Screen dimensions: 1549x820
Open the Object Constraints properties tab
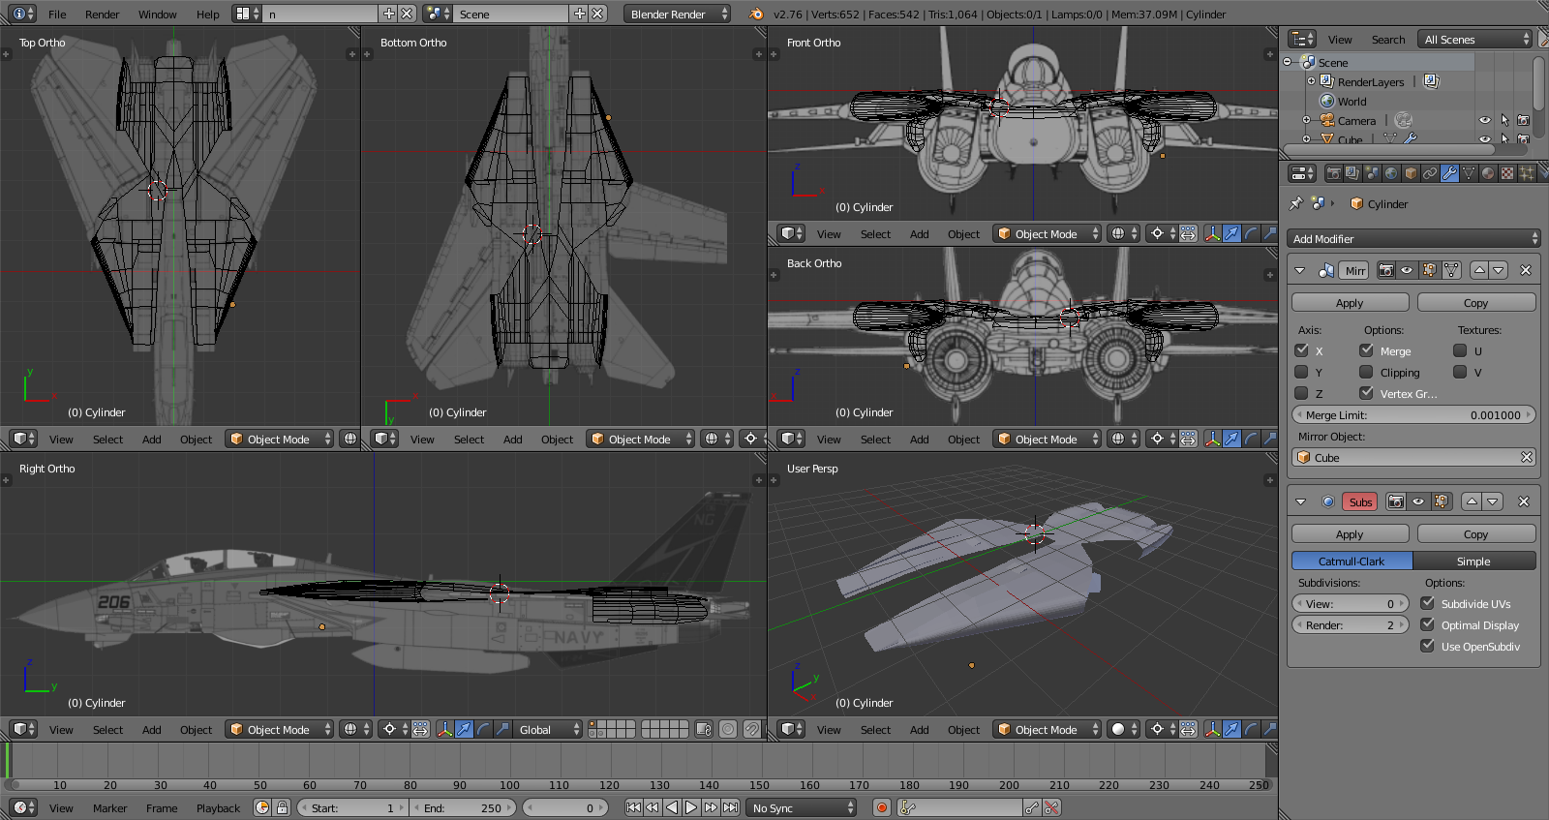(x=1430, y=173)
